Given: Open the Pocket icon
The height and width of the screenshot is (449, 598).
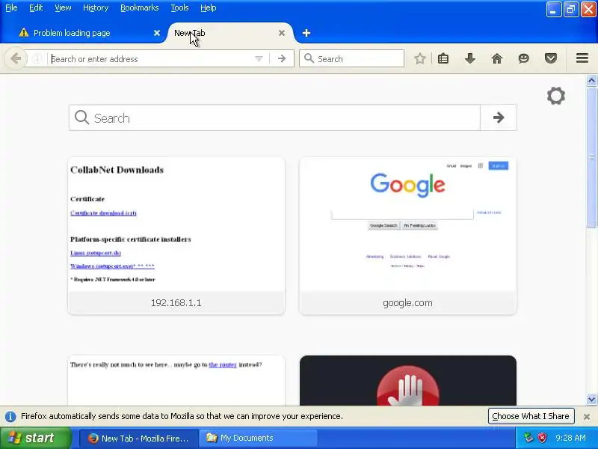Looking at the screenshot, I should pos(551,58).
